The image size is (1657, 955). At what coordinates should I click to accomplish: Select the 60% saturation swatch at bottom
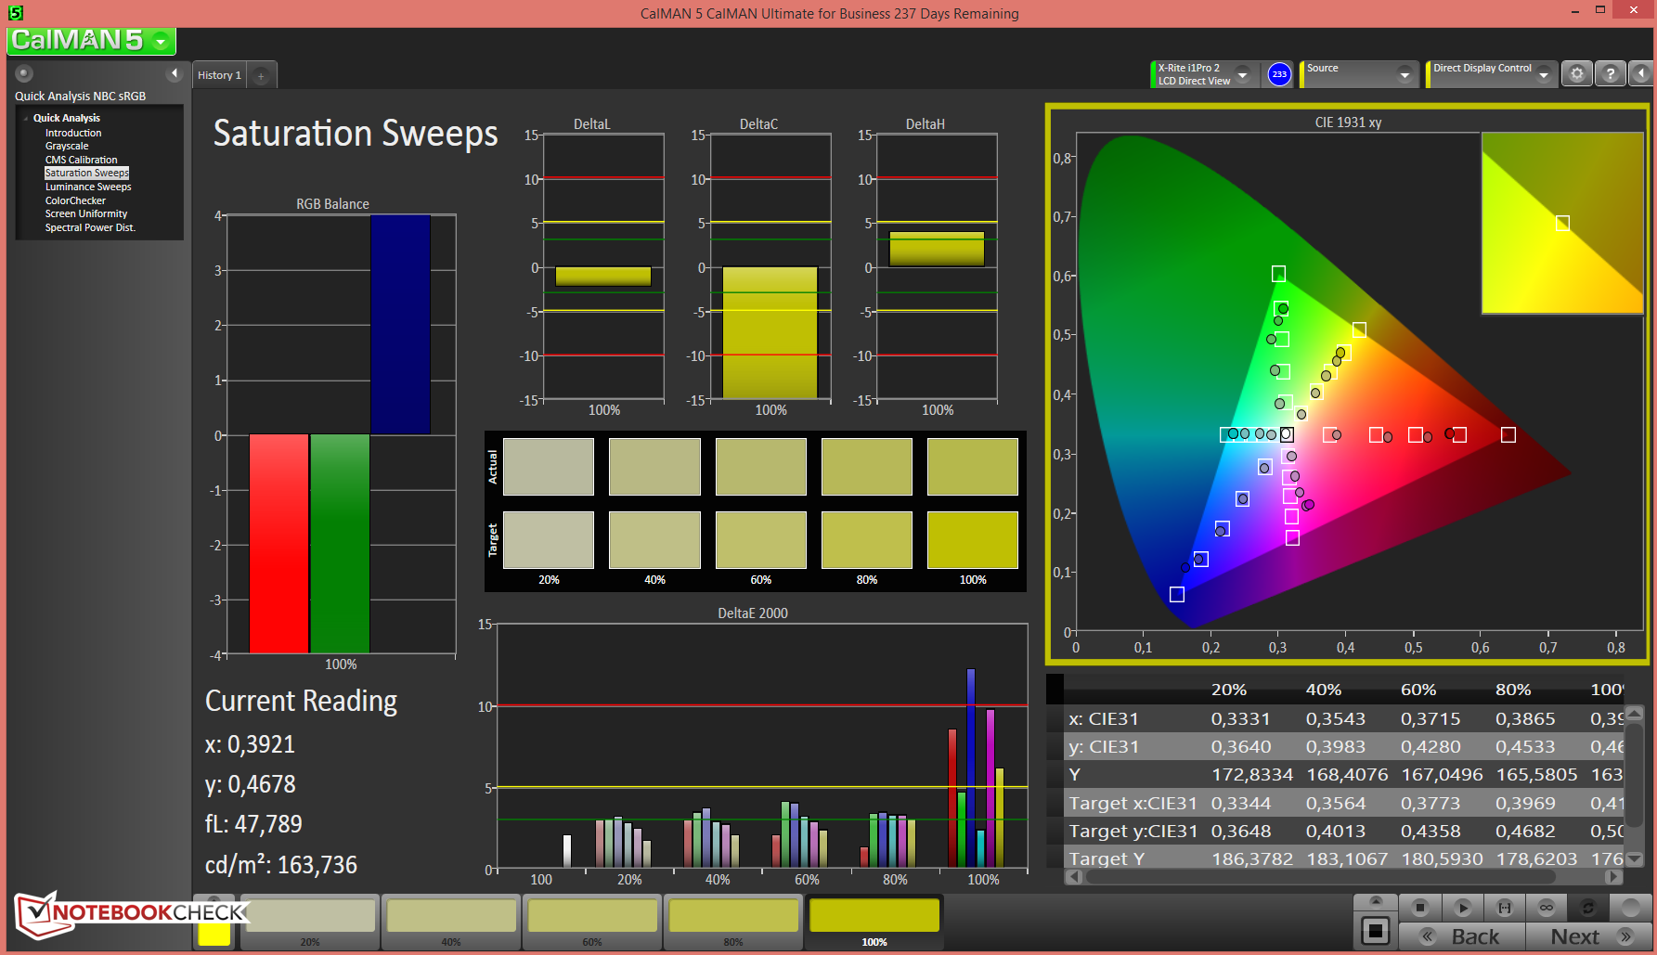[x=592, y=917]
